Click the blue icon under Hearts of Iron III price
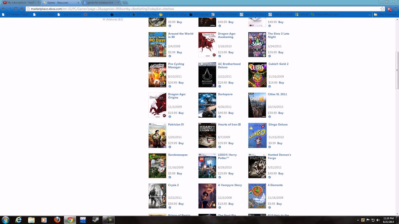Image resolution: width=399 pixels, height=224 pixels. click(219, 147)
